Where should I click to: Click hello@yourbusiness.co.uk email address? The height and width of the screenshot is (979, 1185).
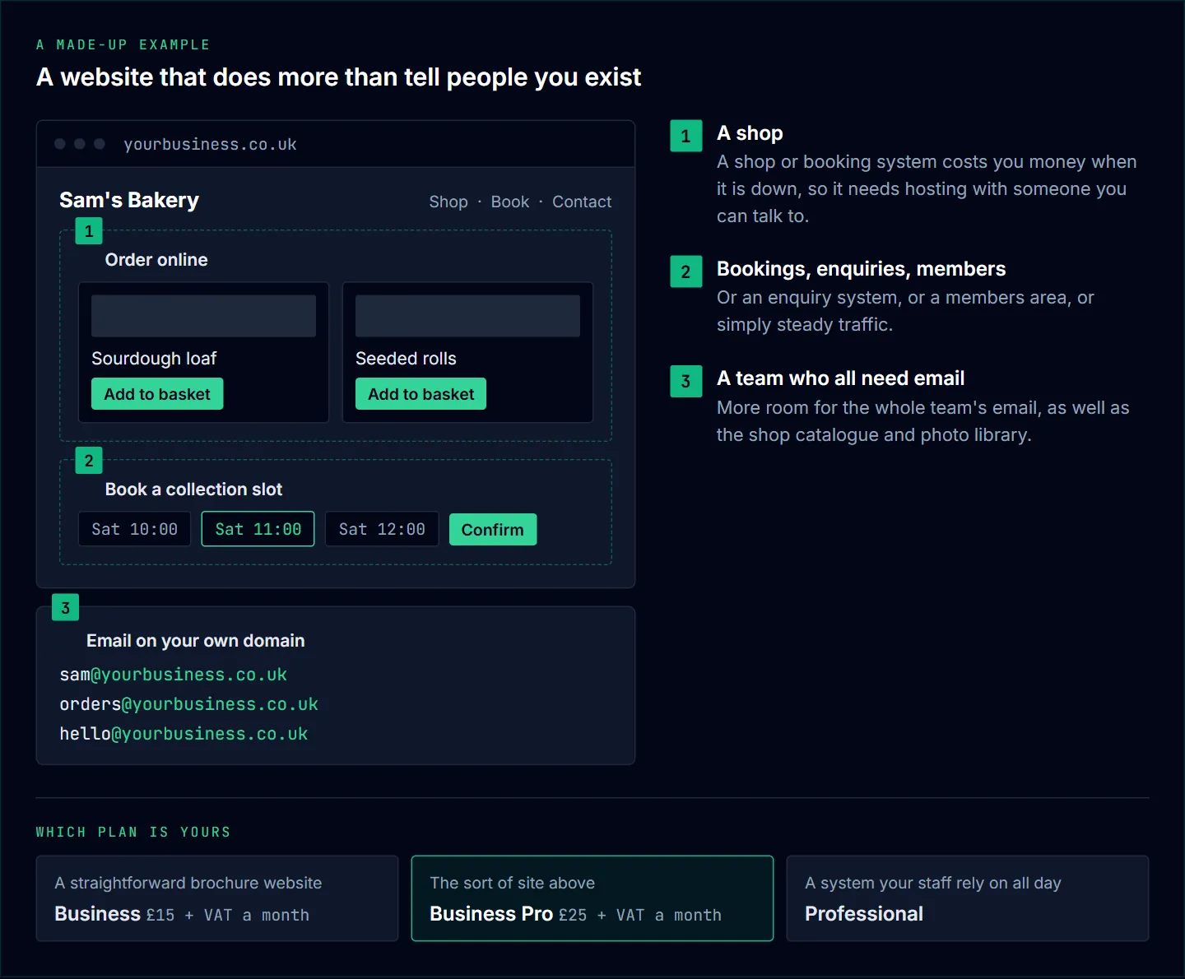184,734
